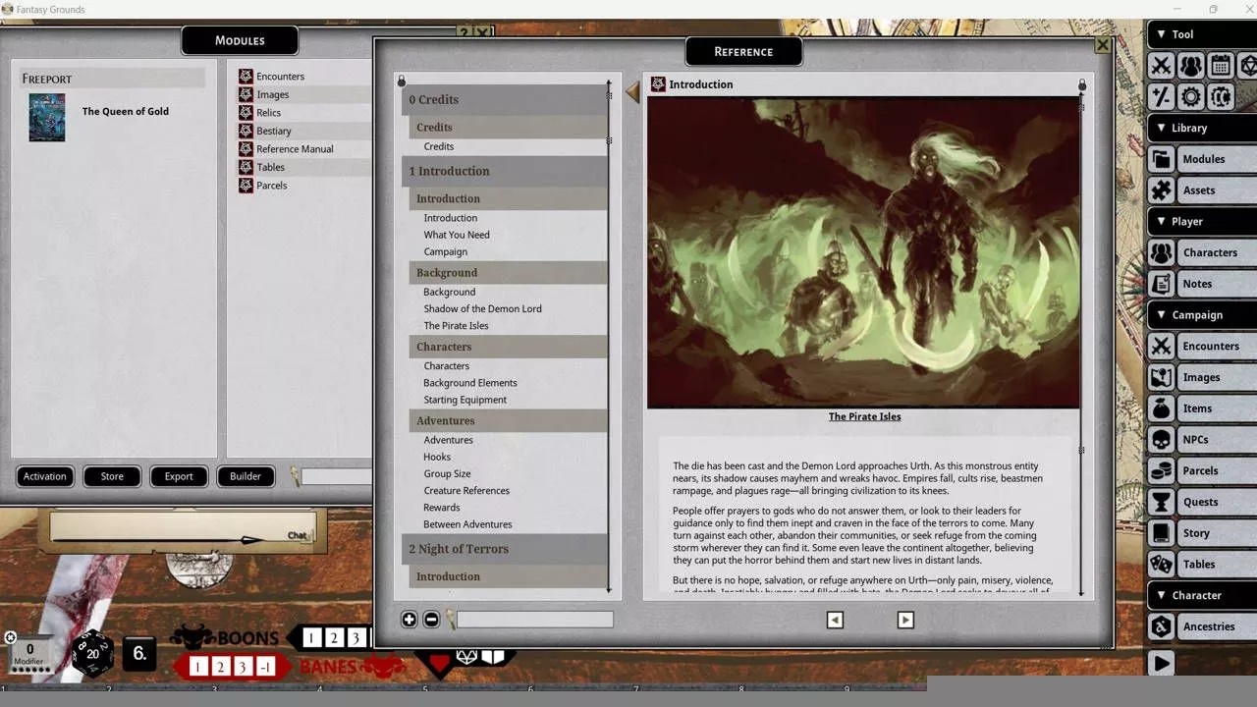Toggle Banes value 2
Screen dimensions: 1257x707
click(x=221, y=668)
